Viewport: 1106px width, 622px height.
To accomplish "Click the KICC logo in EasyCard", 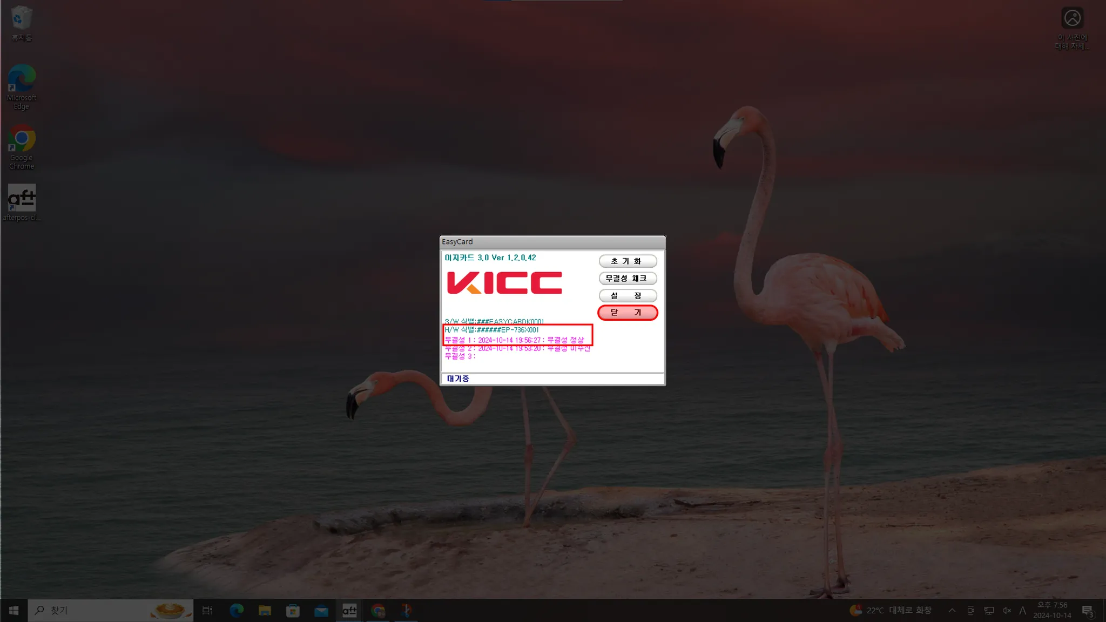I will [x=504, y=283].
